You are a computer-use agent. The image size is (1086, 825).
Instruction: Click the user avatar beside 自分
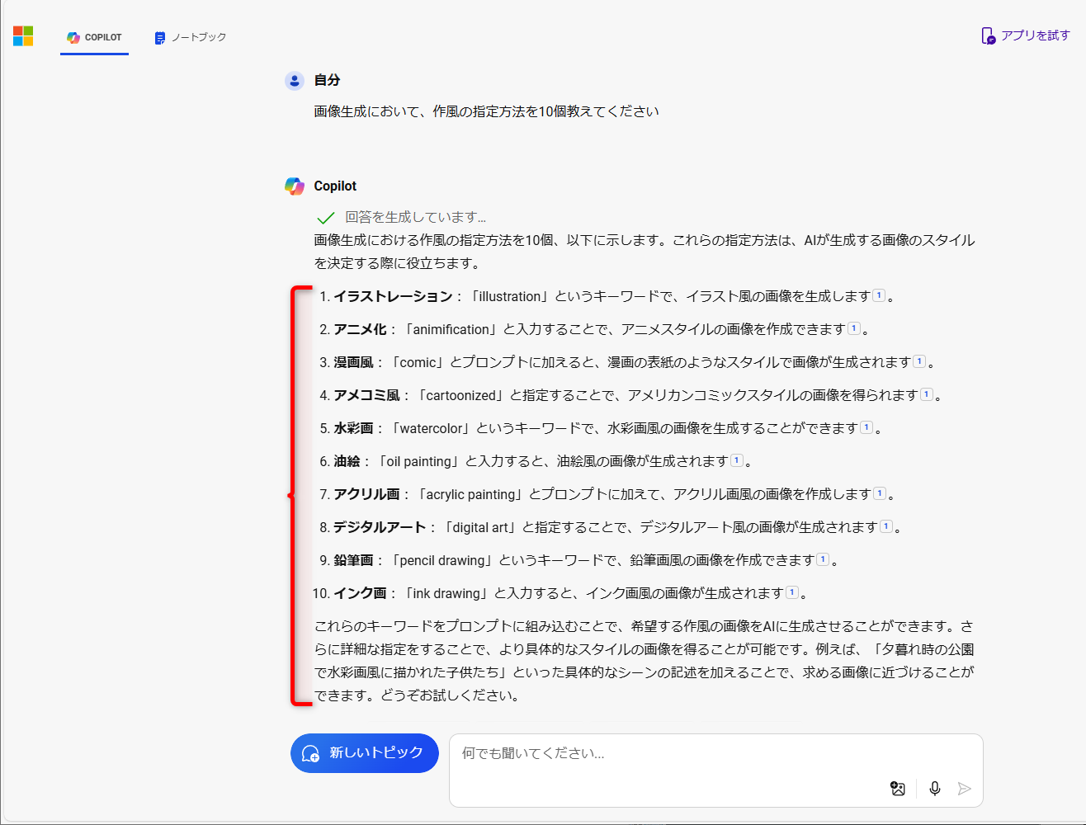[x=295, y=80]
